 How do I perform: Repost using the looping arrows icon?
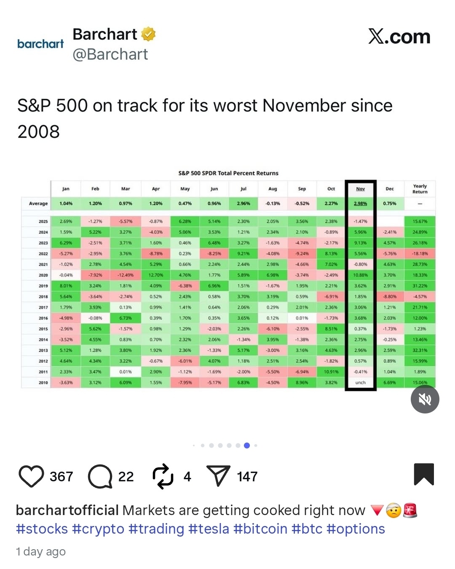[163, 476]
